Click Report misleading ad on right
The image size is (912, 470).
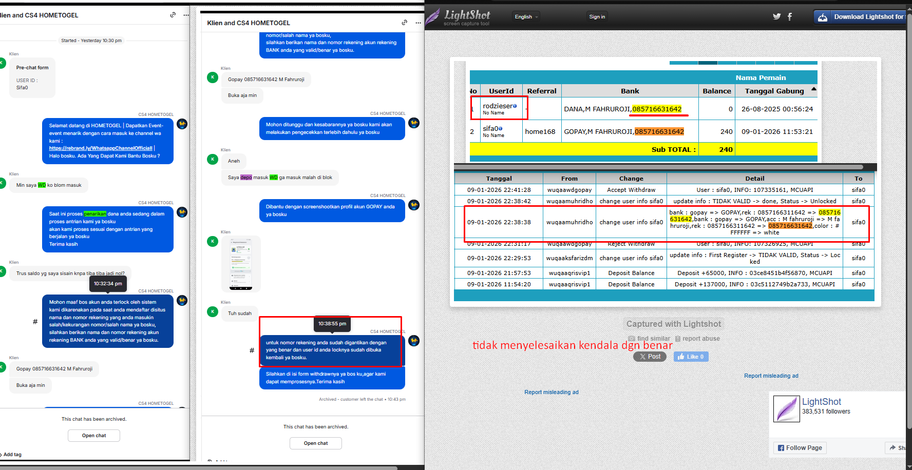click(771, 376)
